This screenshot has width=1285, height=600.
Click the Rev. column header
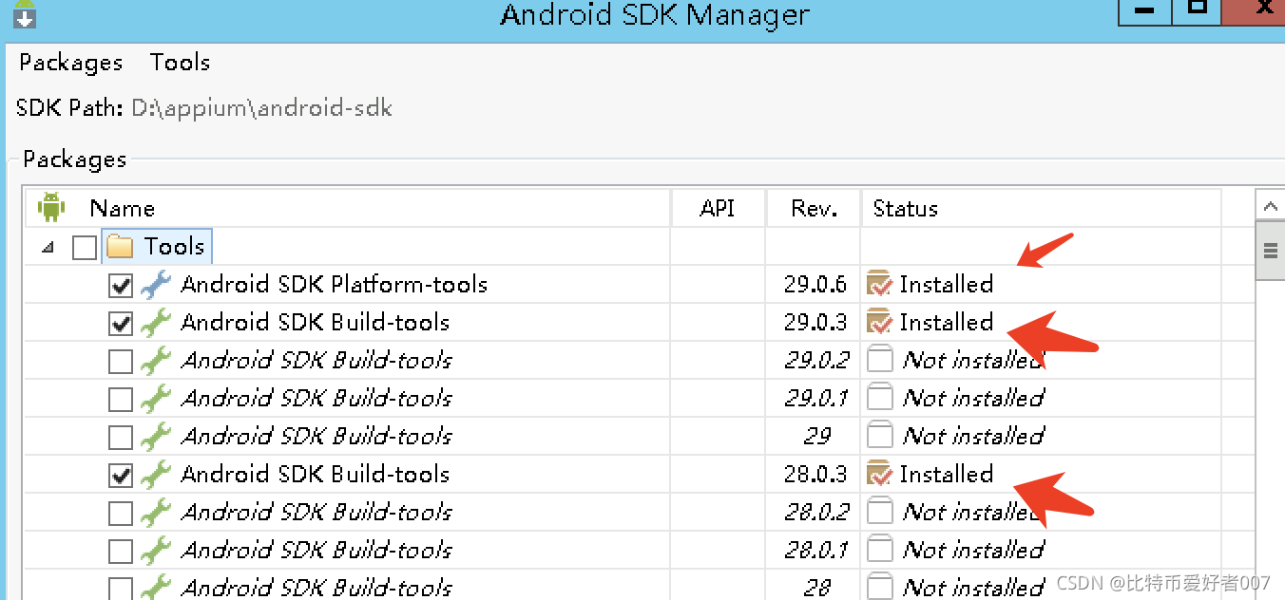[x=813, y=208]
